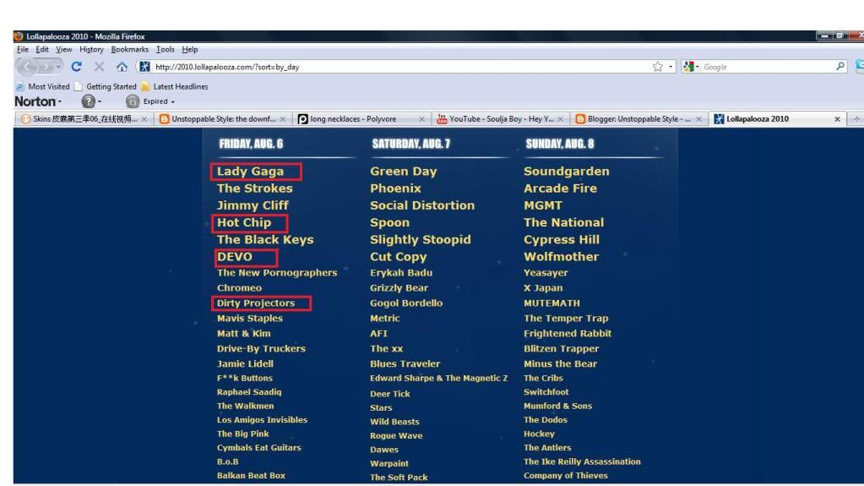Open the Hot Chip link
Image resolution: width=864 pixels, height=486 pixels.
coord(243,223)
